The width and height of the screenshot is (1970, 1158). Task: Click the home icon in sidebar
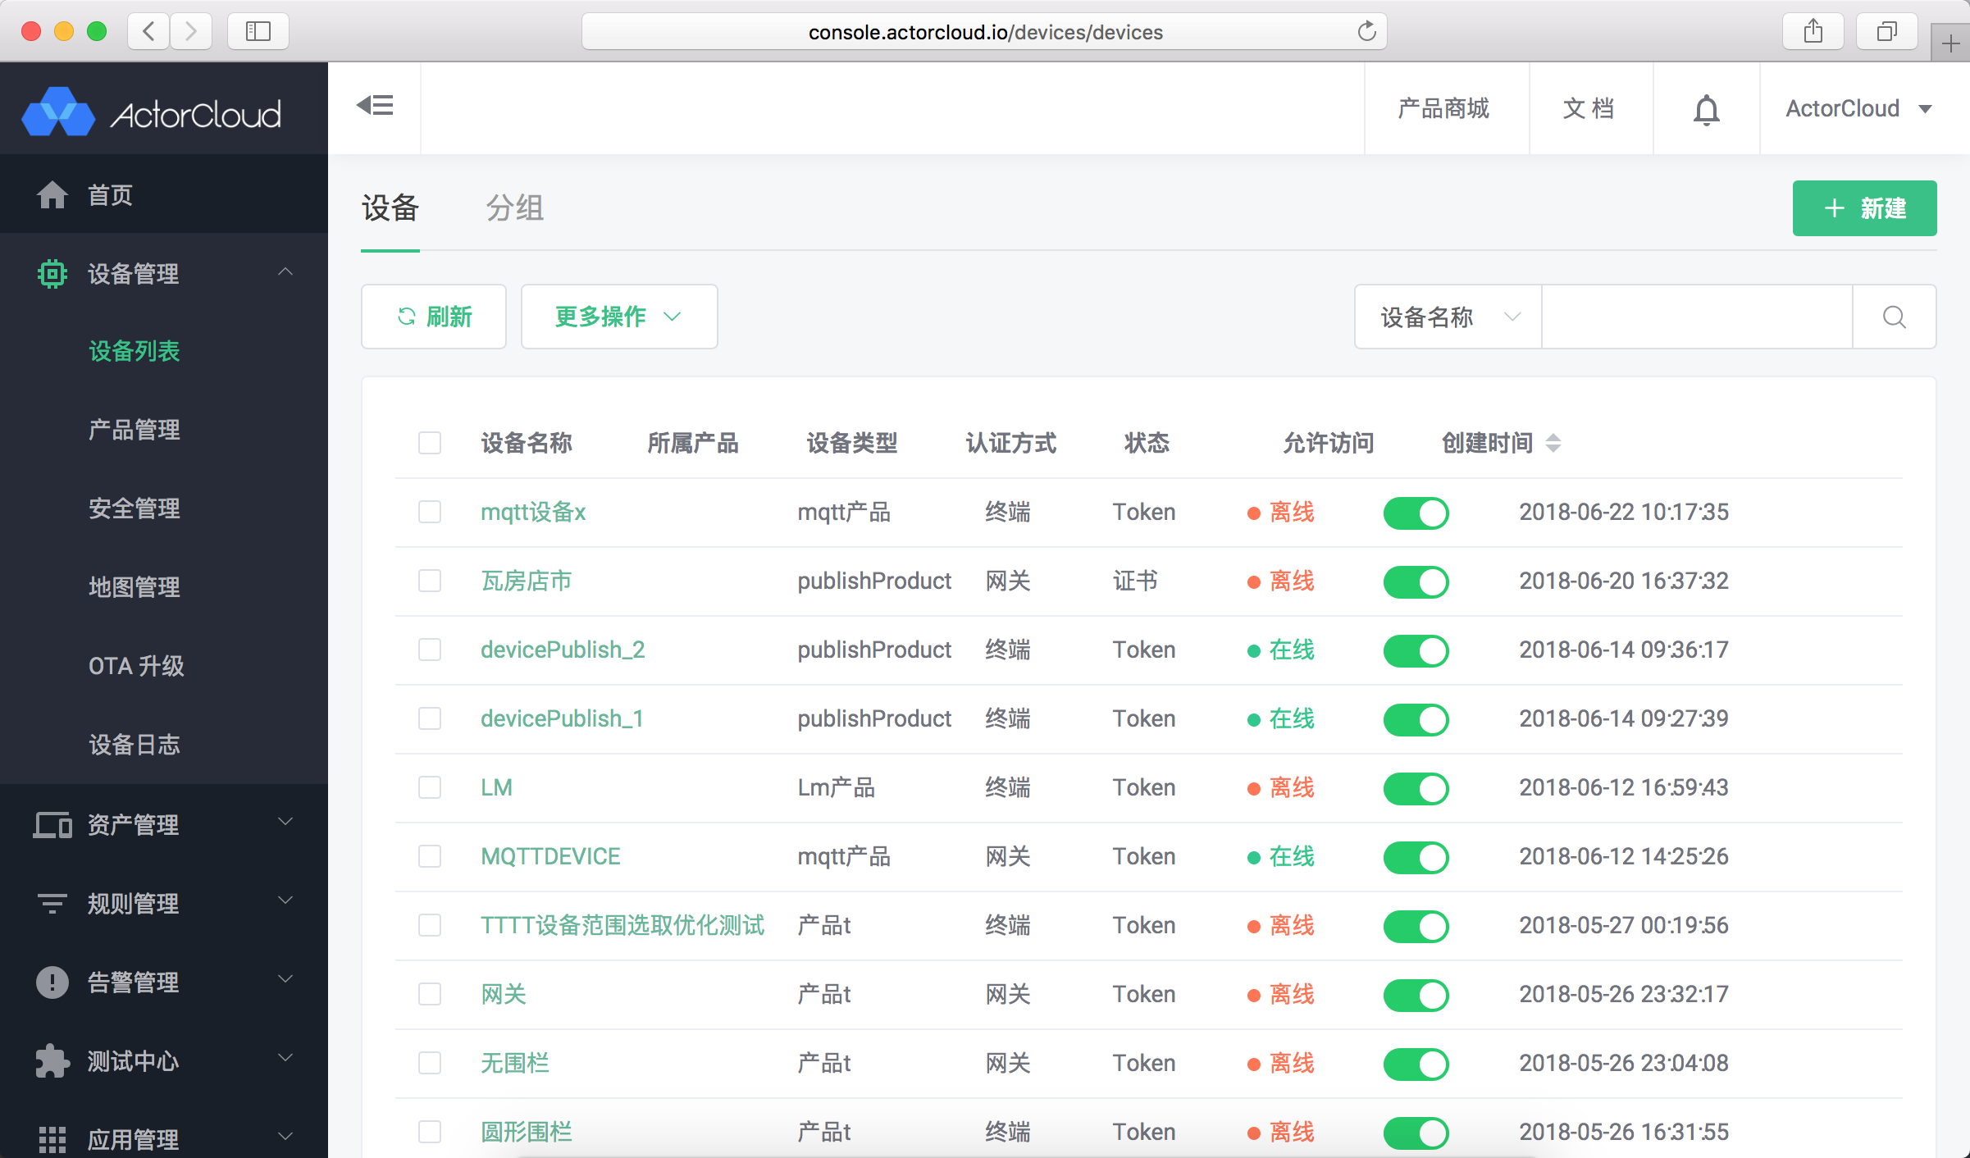[x=52, y=195]
